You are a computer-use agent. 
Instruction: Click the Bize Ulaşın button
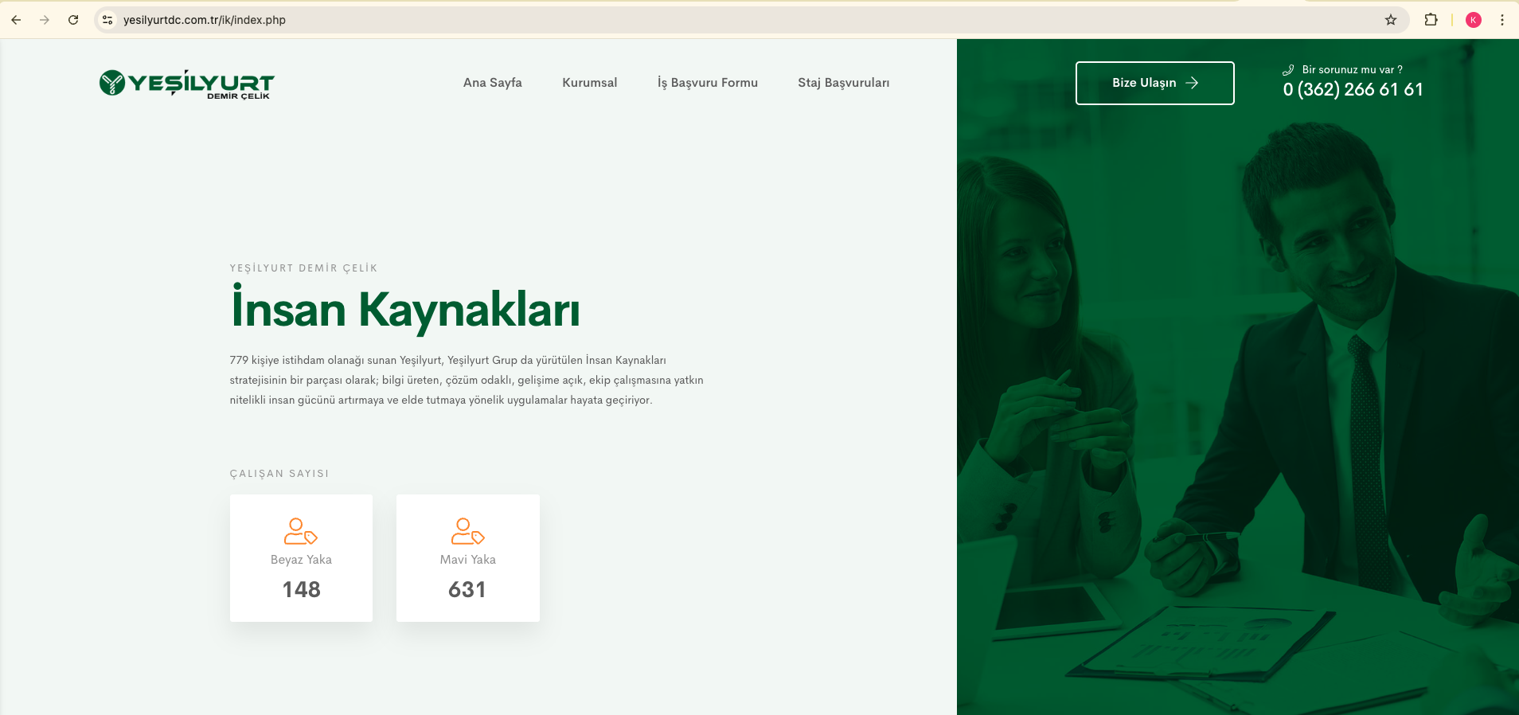pos(1155,83)
